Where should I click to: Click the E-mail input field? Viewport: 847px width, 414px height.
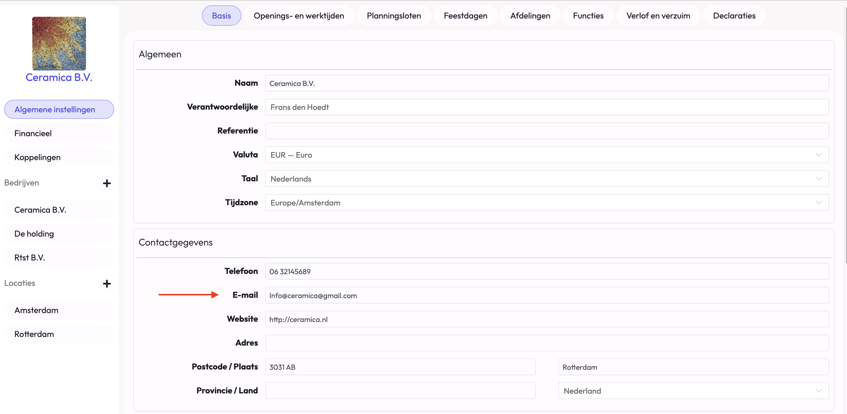547,295
